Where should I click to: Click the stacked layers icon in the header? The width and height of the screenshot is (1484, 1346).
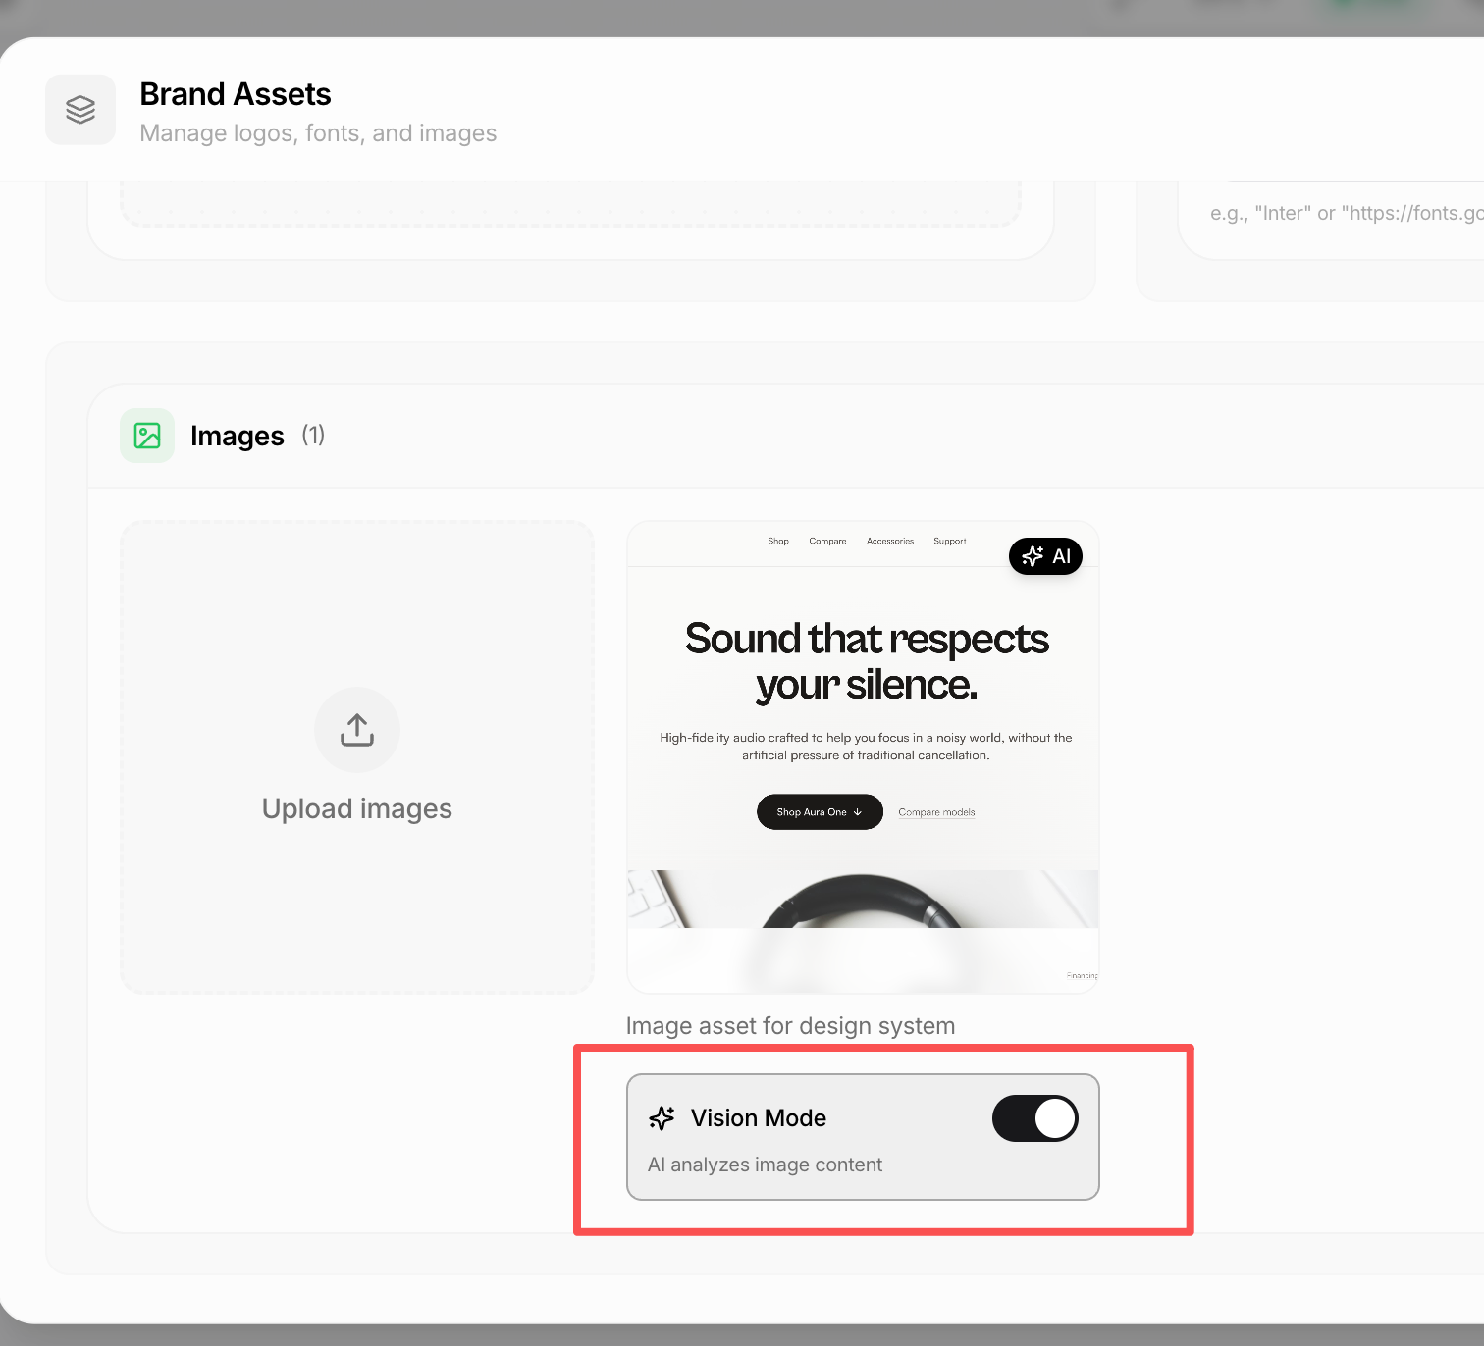pyautogui.click(x=80, y=109)
